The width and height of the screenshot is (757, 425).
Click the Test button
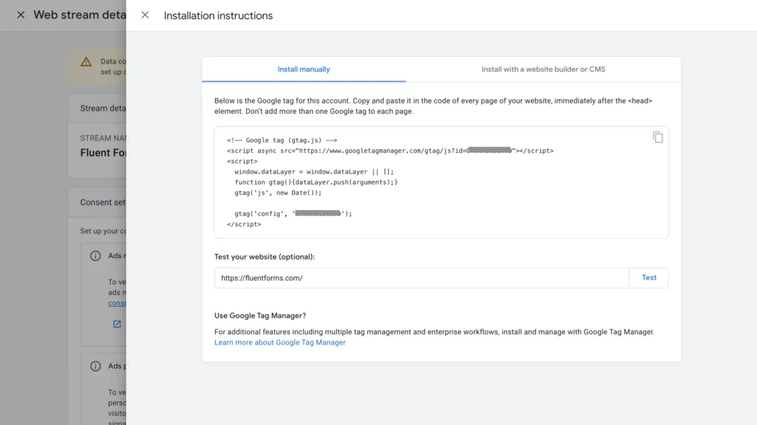(649, 278)
